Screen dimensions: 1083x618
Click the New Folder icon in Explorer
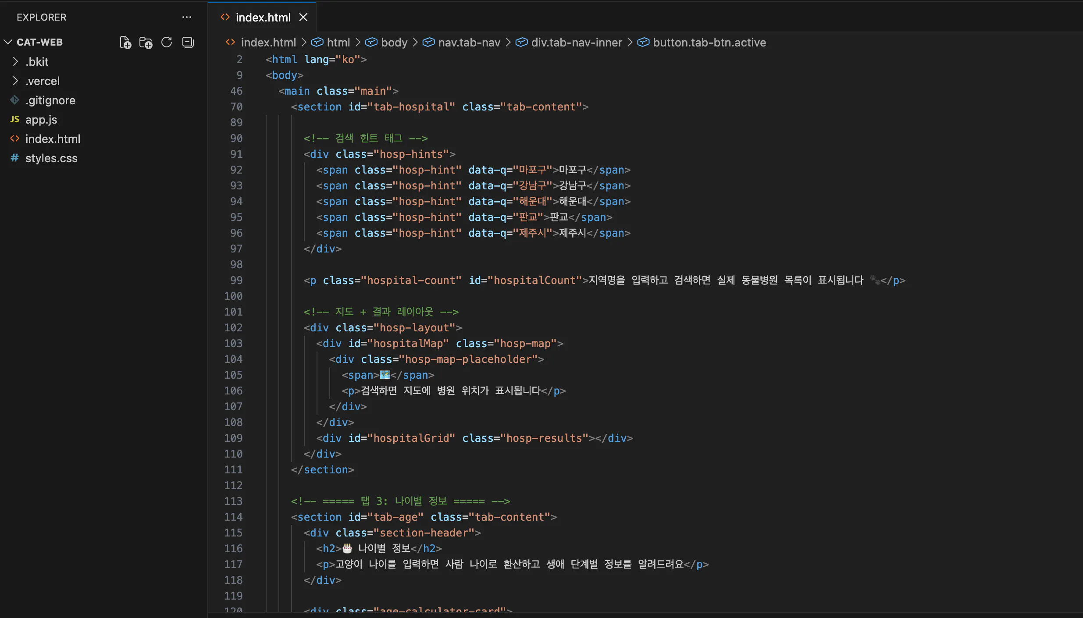pos(146,43)
